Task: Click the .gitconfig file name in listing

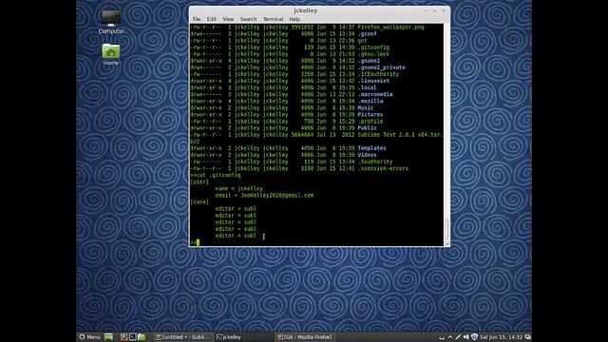Action: coord(373,47)
